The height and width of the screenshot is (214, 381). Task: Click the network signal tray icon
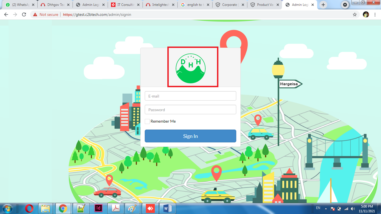click(346, 209)
